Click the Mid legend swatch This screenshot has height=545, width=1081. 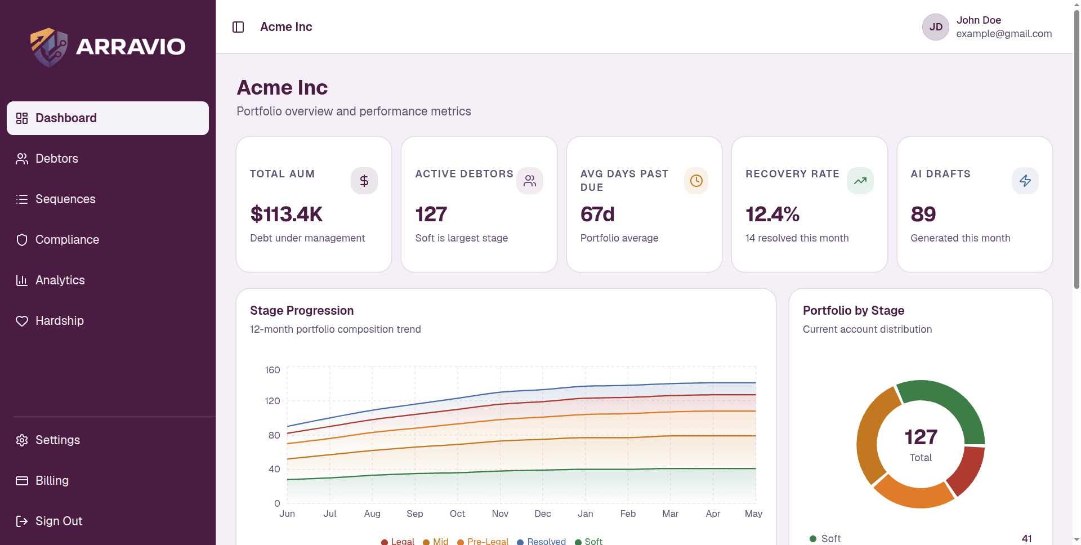[426, 542]
